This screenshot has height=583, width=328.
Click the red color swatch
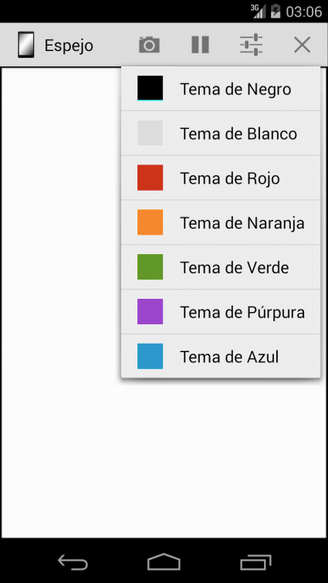150,178
